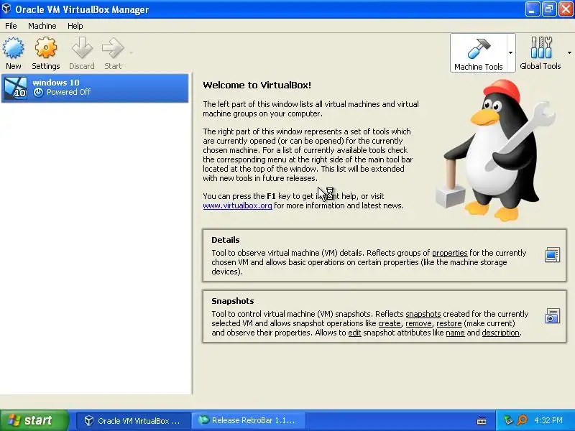Switch to Oracle VM VirtualBox taskbar button
575x431 pixels.
click(134, 421)
